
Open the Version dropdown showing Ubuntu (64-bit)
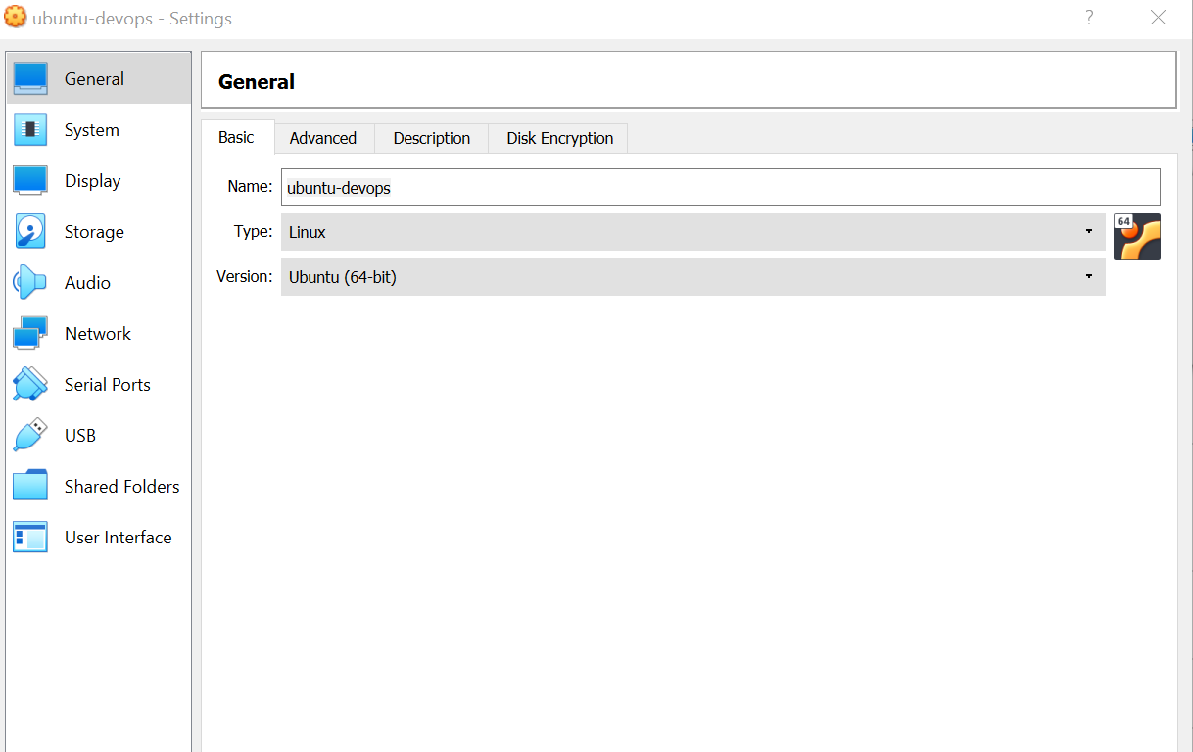(x=693, y=277)
